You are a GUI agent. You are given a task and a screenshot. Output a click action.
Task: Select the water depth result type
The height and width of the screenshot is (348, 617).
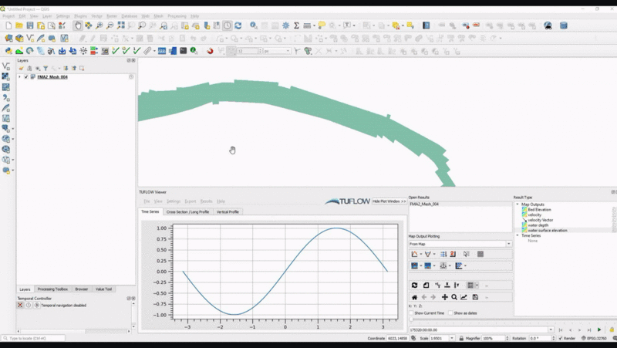538,225
